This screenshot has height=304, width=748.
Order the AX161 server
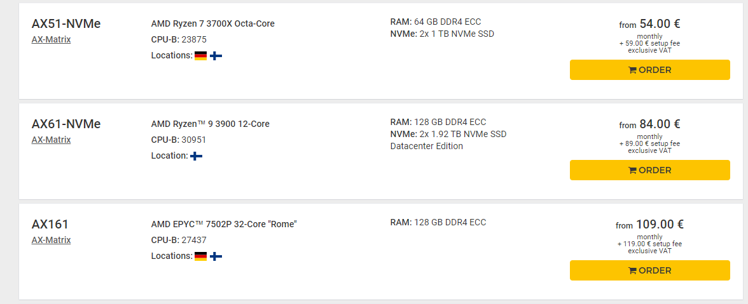click(650, 271)
